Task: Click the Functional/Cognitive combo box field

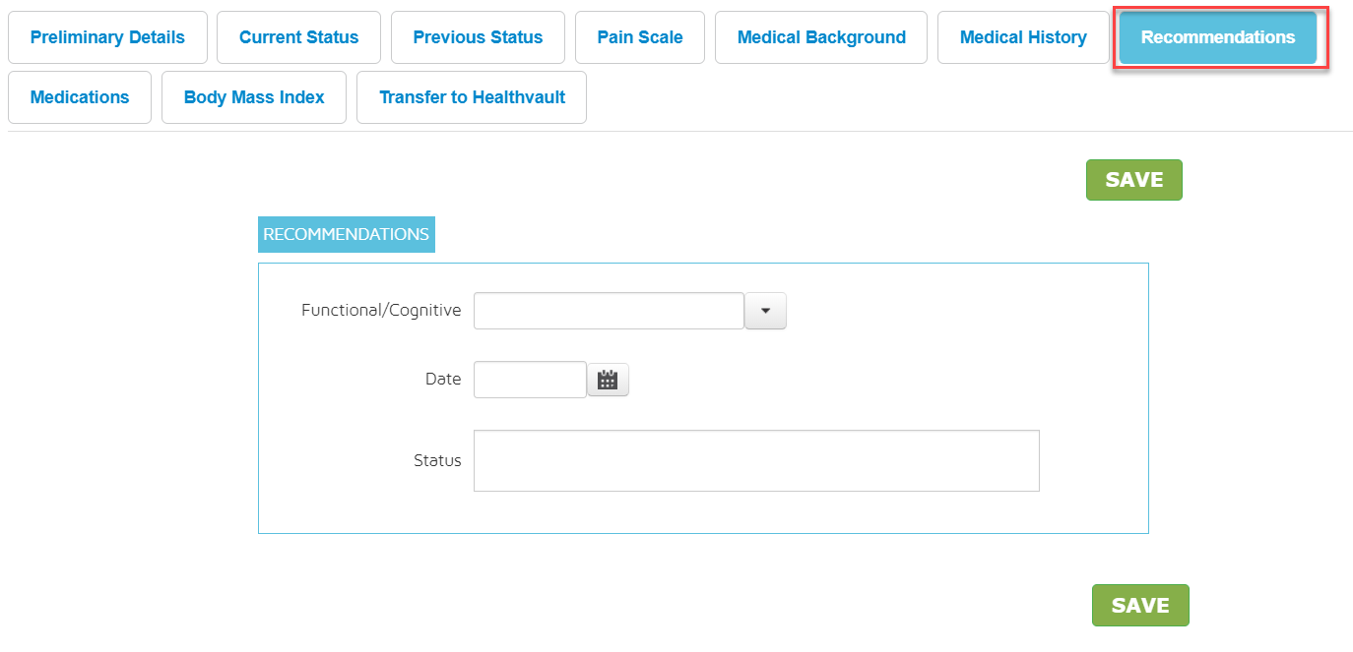Action: click(x=609, y=311)
